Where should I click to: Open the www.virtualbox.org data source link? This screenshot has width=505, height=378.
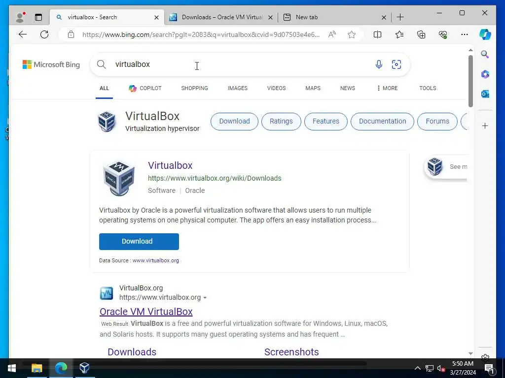tap(155, 260)
